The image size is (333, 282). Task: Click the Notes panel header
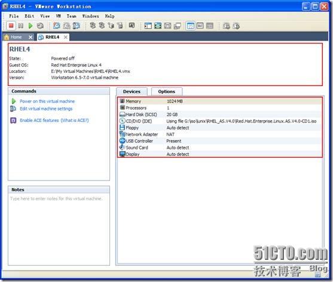pos(59,190)
